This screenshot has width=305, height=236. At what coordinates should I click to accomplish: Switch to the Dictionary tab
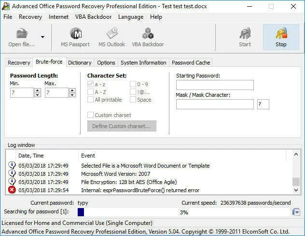[x=80, y=63]
